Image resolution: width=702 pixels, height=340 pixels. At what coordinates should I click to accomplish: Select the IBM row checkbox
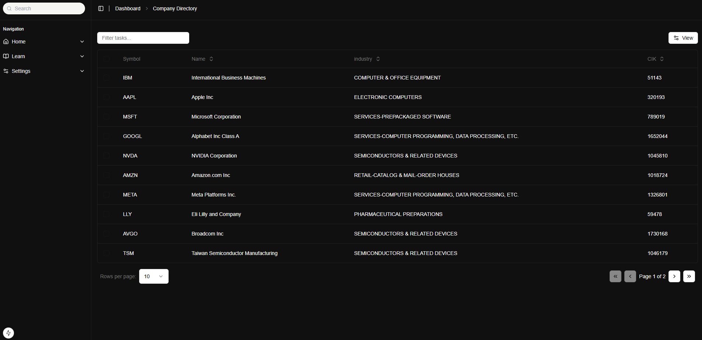coord(106,78)
